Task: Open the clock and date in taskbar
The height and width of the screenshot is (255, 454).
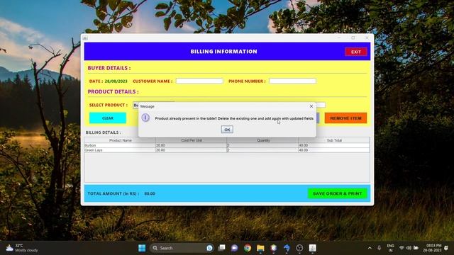Action: (432, 248)
